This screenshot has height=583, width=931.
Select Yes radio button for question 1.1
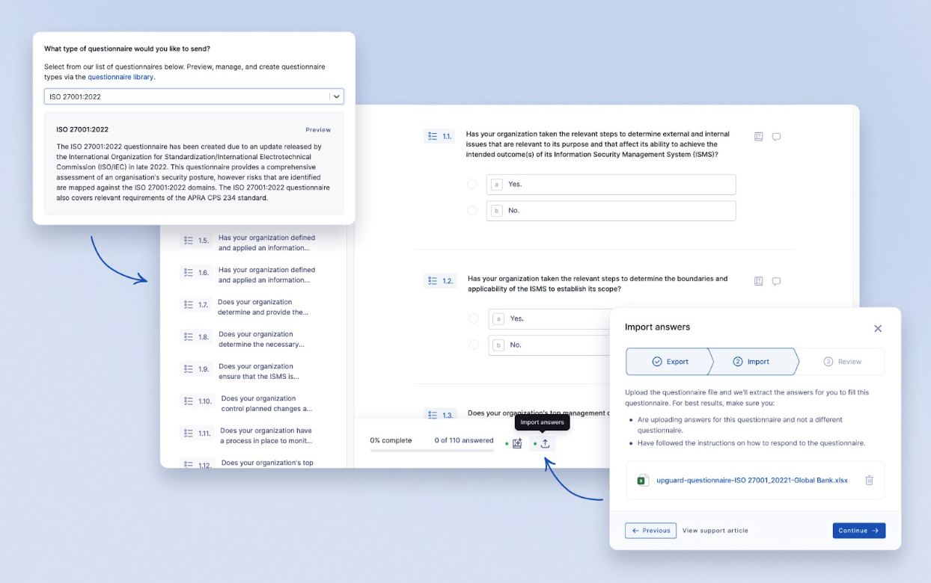471,184
